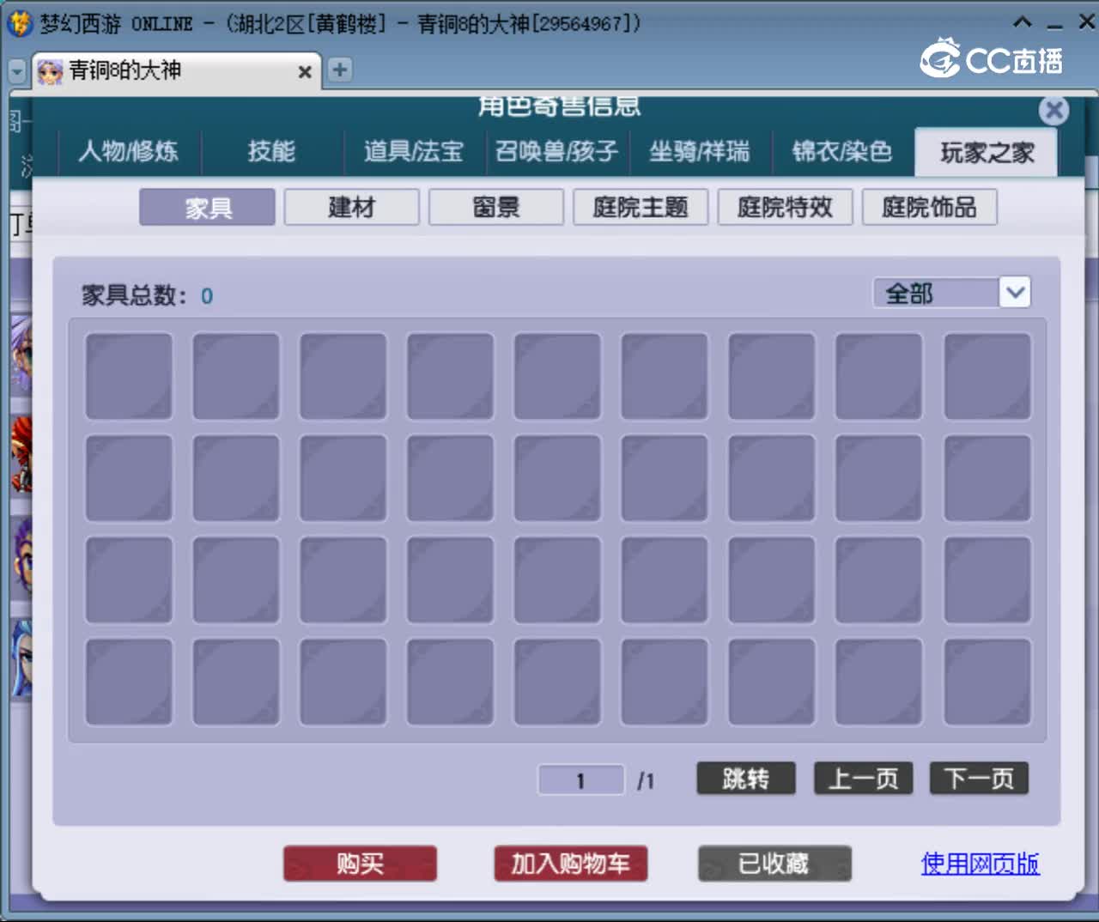Click the character avatar icon on tab
The image size is (1099, 922).
tap(51, 71)
